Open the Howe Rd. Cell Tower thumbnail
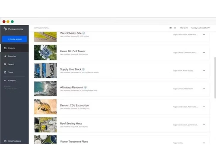Screen dimensions: 216x162 [x=45, y=52]
